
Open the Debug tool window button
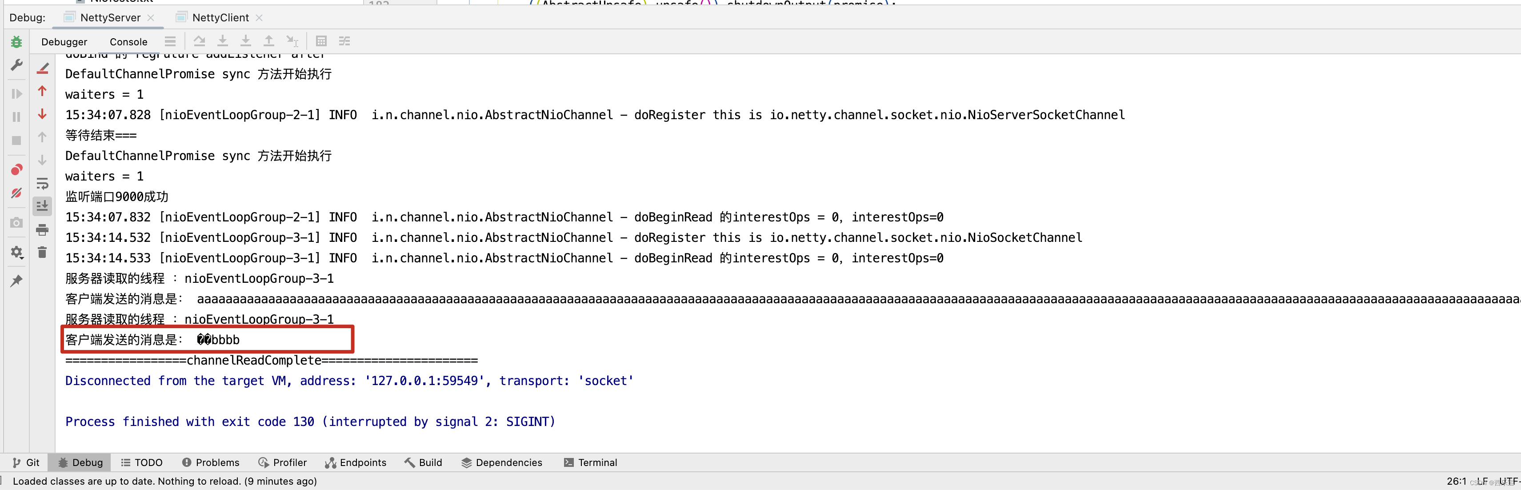point(80,463)
